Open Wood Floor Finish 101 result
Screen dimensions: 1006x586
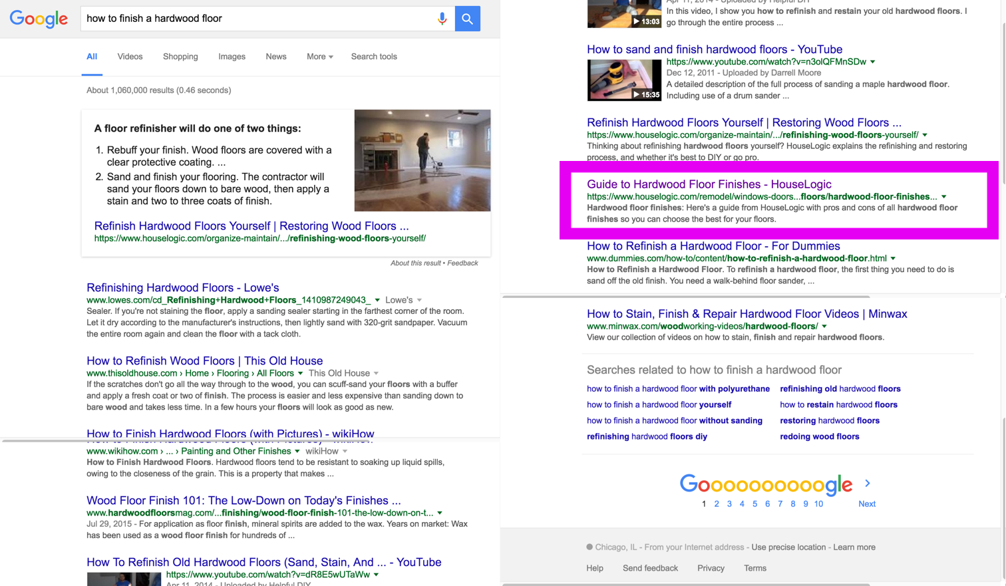tap(244, 501)
